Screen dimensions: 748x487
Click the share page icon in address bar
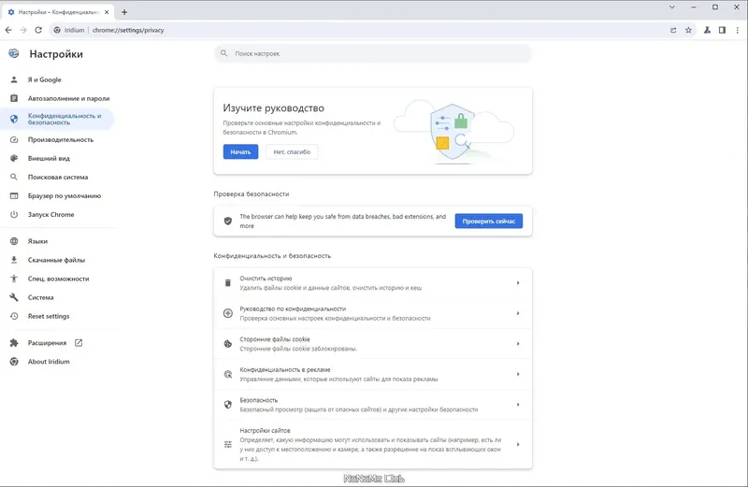click(673, 30)
